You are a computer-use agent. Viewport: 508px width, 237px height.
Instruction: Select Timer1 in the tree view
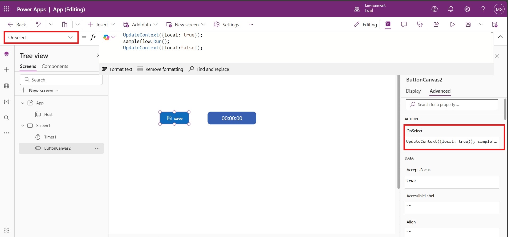pyautogui.click(x=50, y=137)
